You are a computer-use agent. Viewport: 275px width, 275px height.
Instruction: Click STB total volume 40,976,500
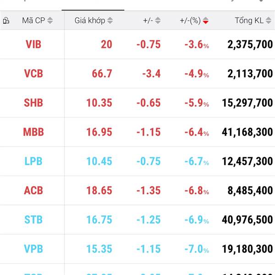pos(247,220)
